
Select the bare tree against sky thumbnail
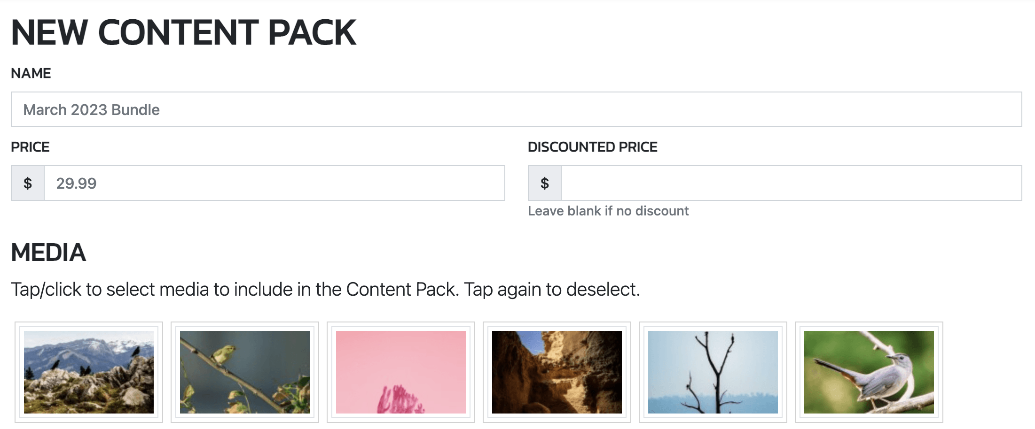tap(713, 372)
